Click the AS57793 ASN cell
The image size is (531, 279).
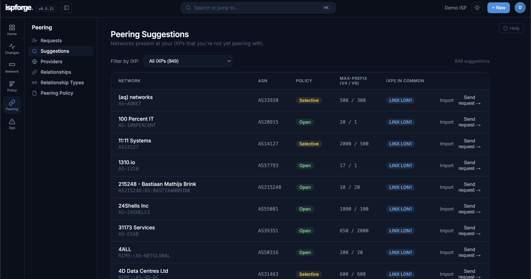[268, 165]
